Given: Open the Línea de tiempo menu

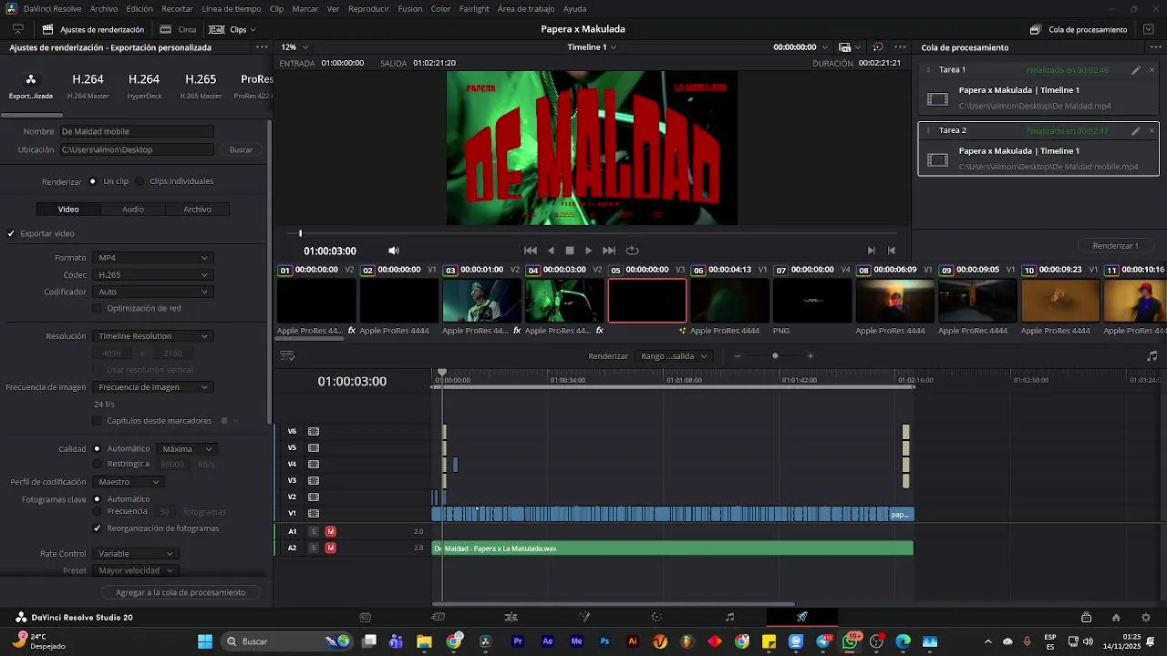Looking at the screenshot, I should (x=232, y=8).
